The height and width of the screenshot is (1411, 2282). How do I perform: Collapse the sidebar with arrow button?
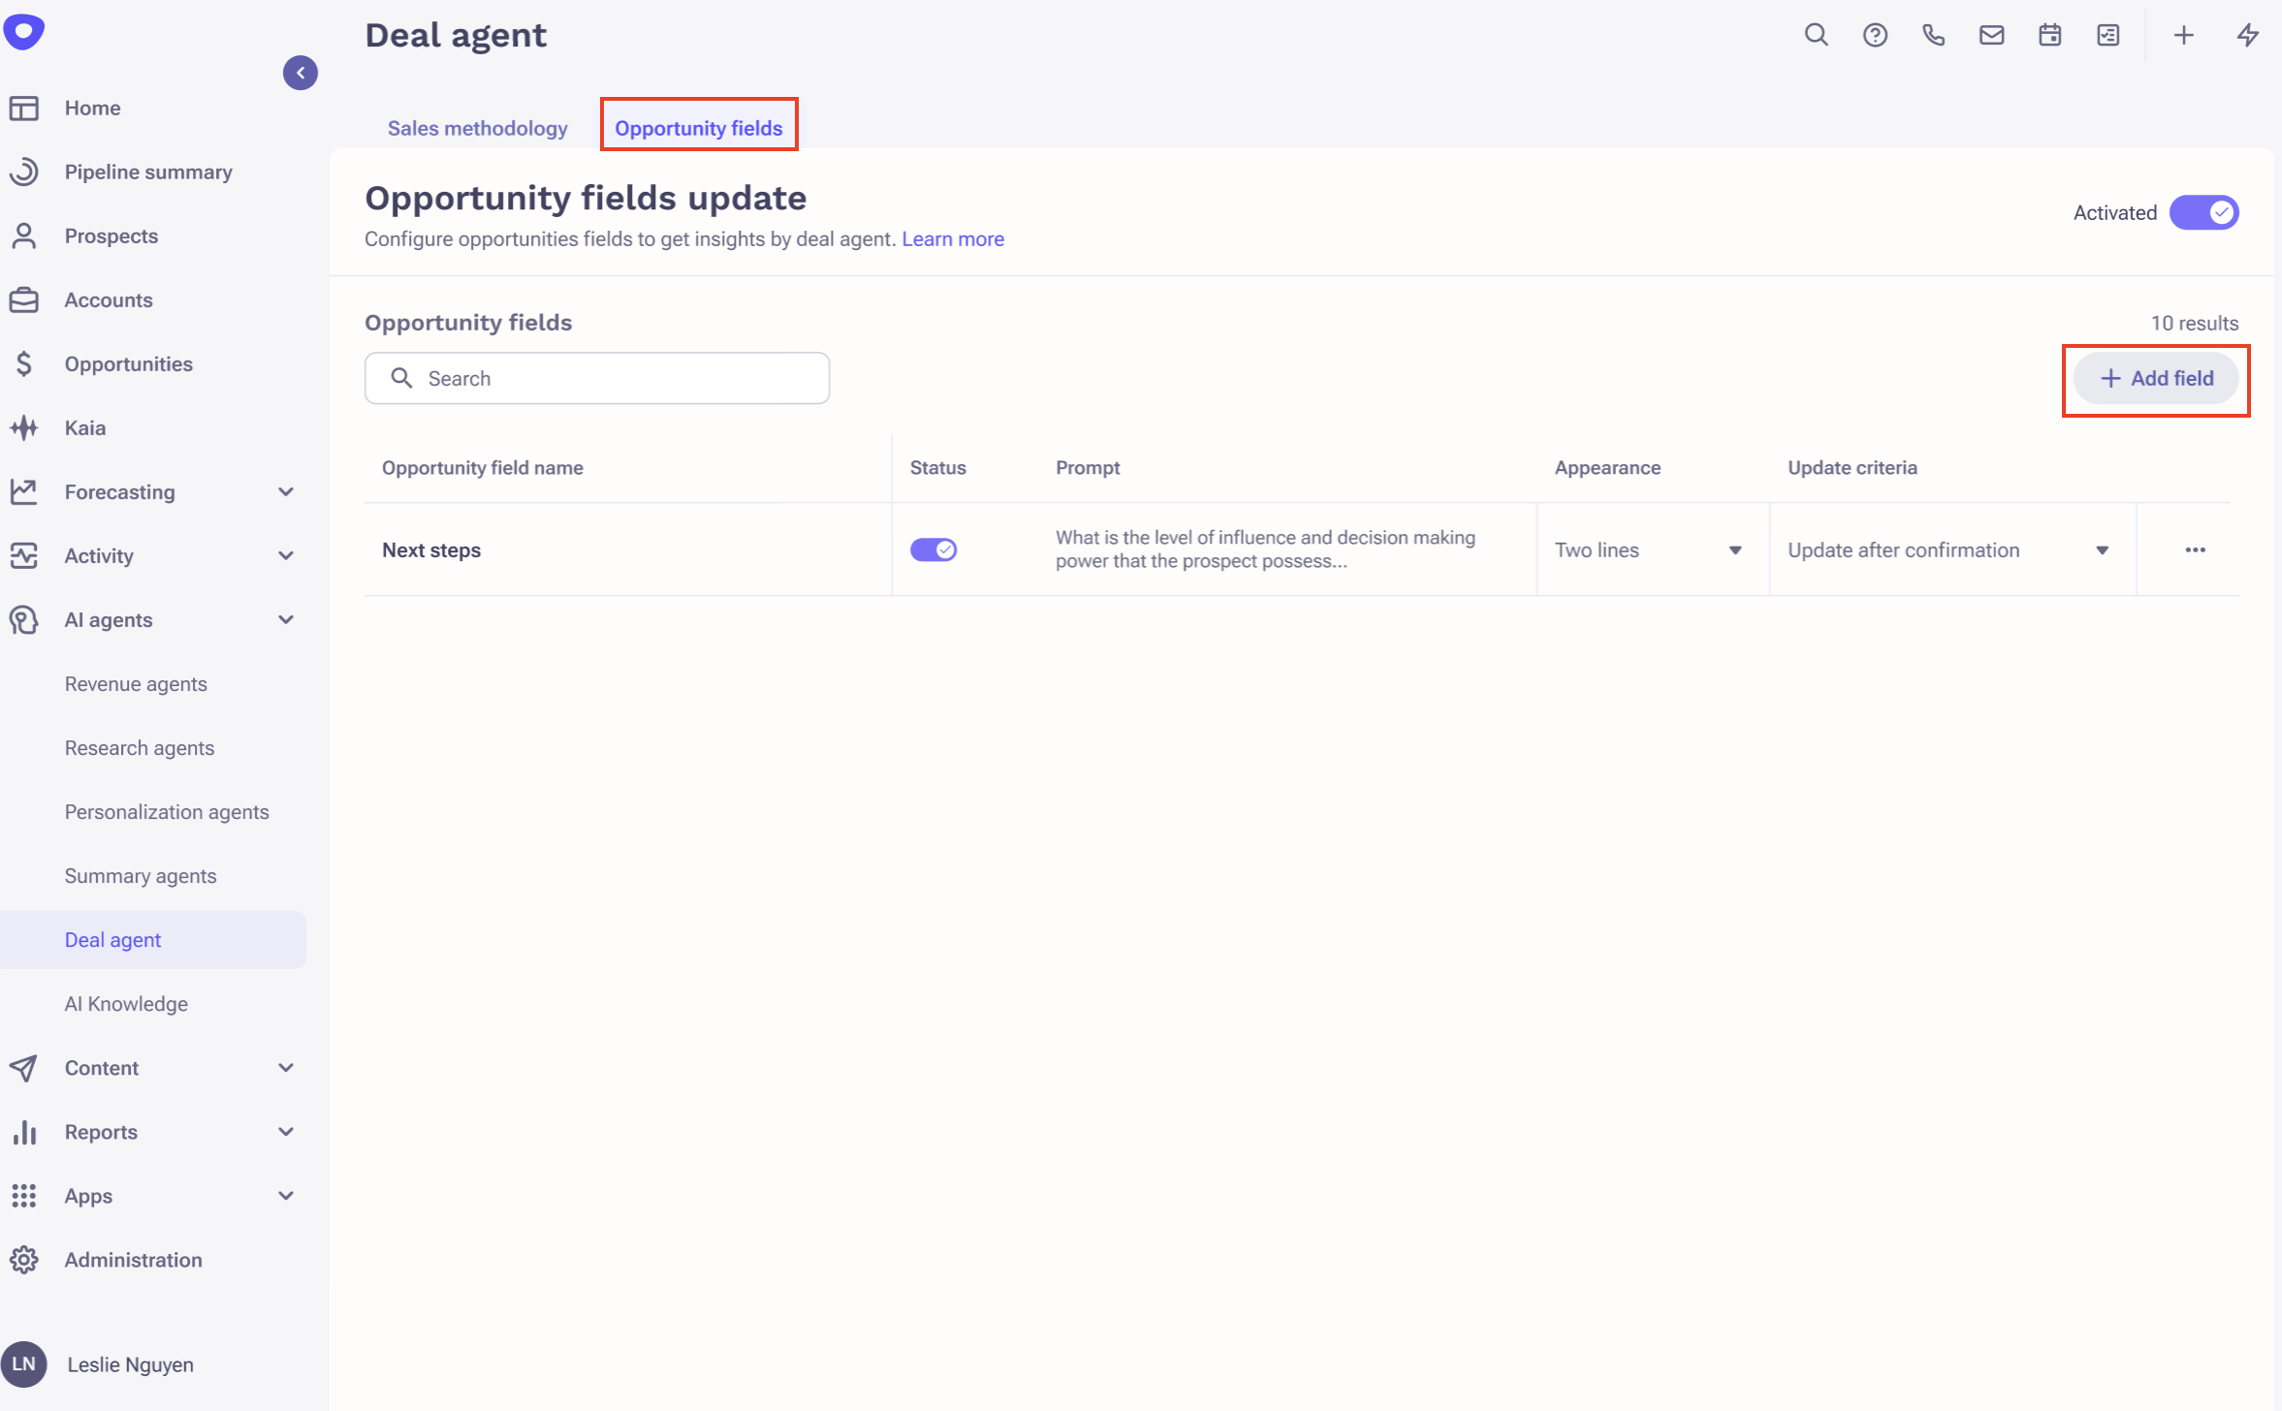point(301,73)
